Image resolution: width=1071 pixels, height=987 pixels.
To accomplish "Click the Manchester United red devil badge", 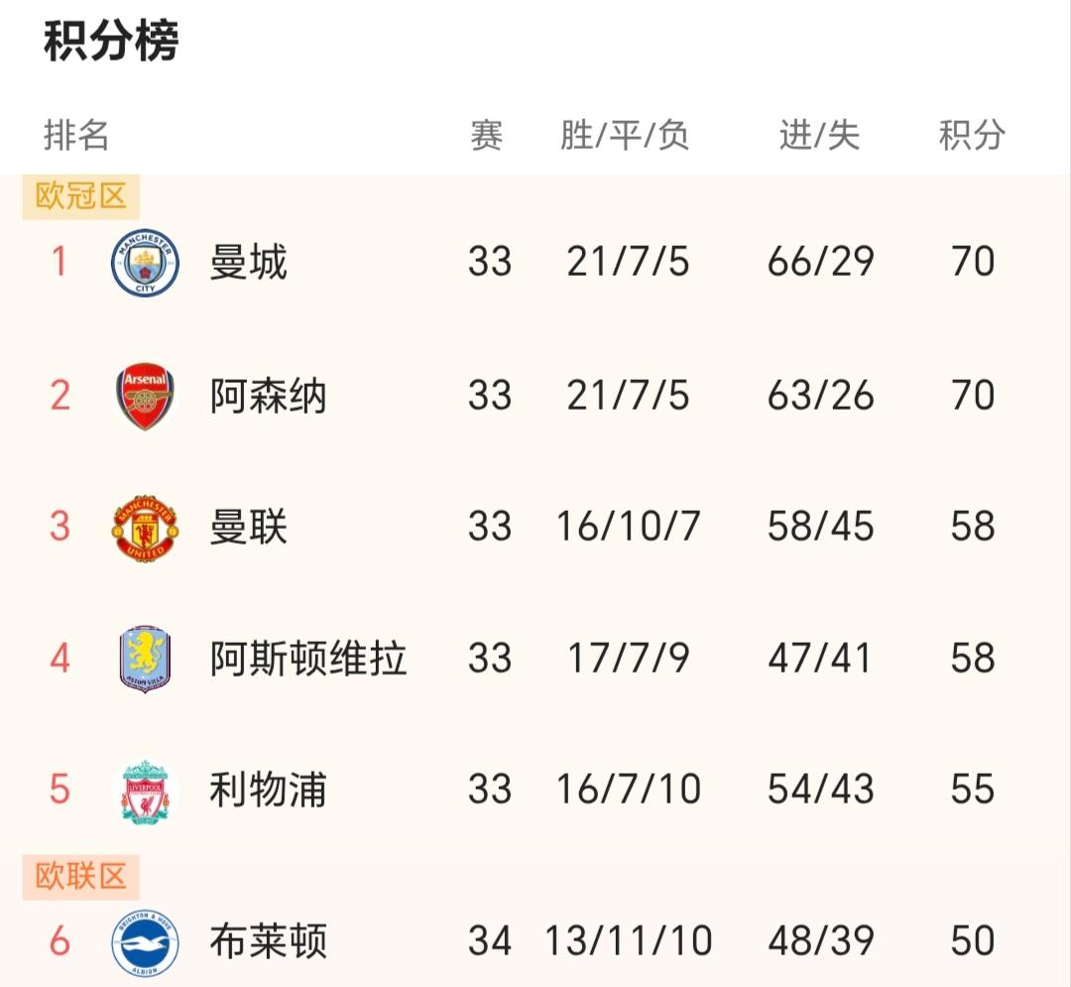I will [x=145, y=527].
